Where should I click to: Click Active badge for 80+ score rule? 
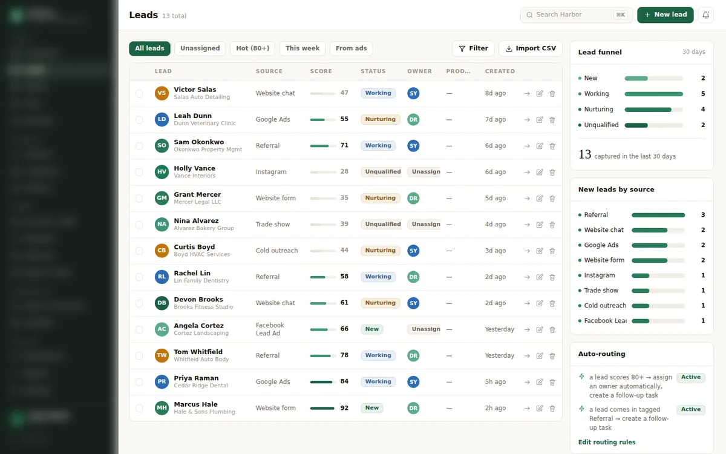point(691,377)
